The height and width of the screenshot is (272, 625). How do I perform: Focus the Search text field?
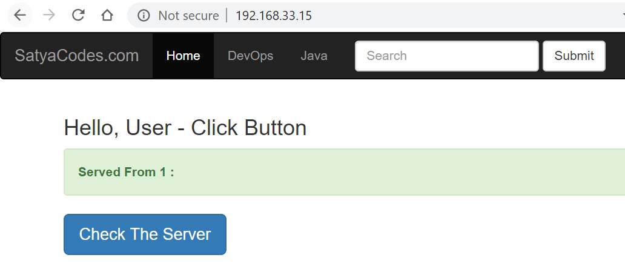[446, 56]
